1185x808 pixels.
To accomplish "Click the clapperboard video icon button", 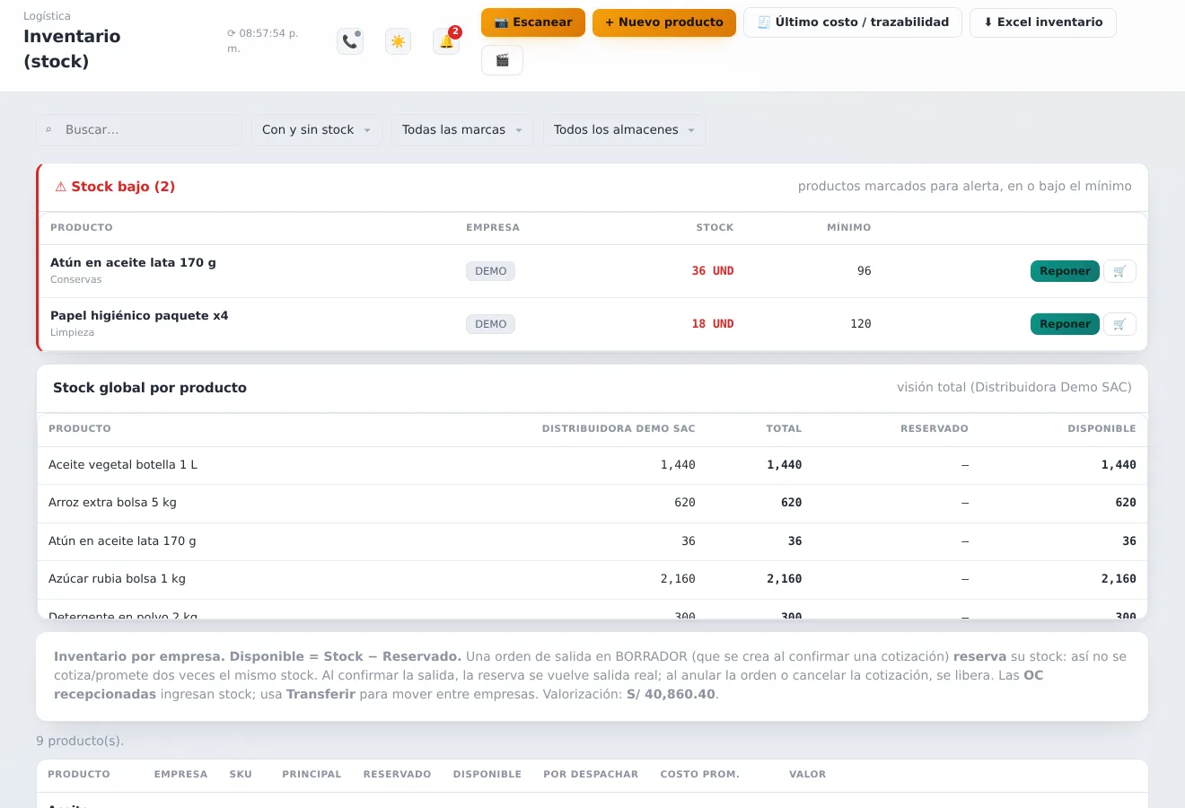I will [502, 60].
